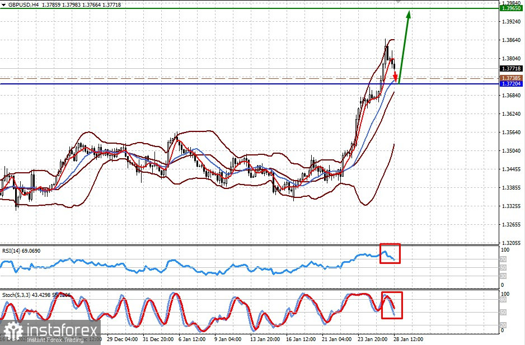Screen dimensions: 525x345
Task: Click the 13 Jan 20:00 time label
Action: click(265, 339)
